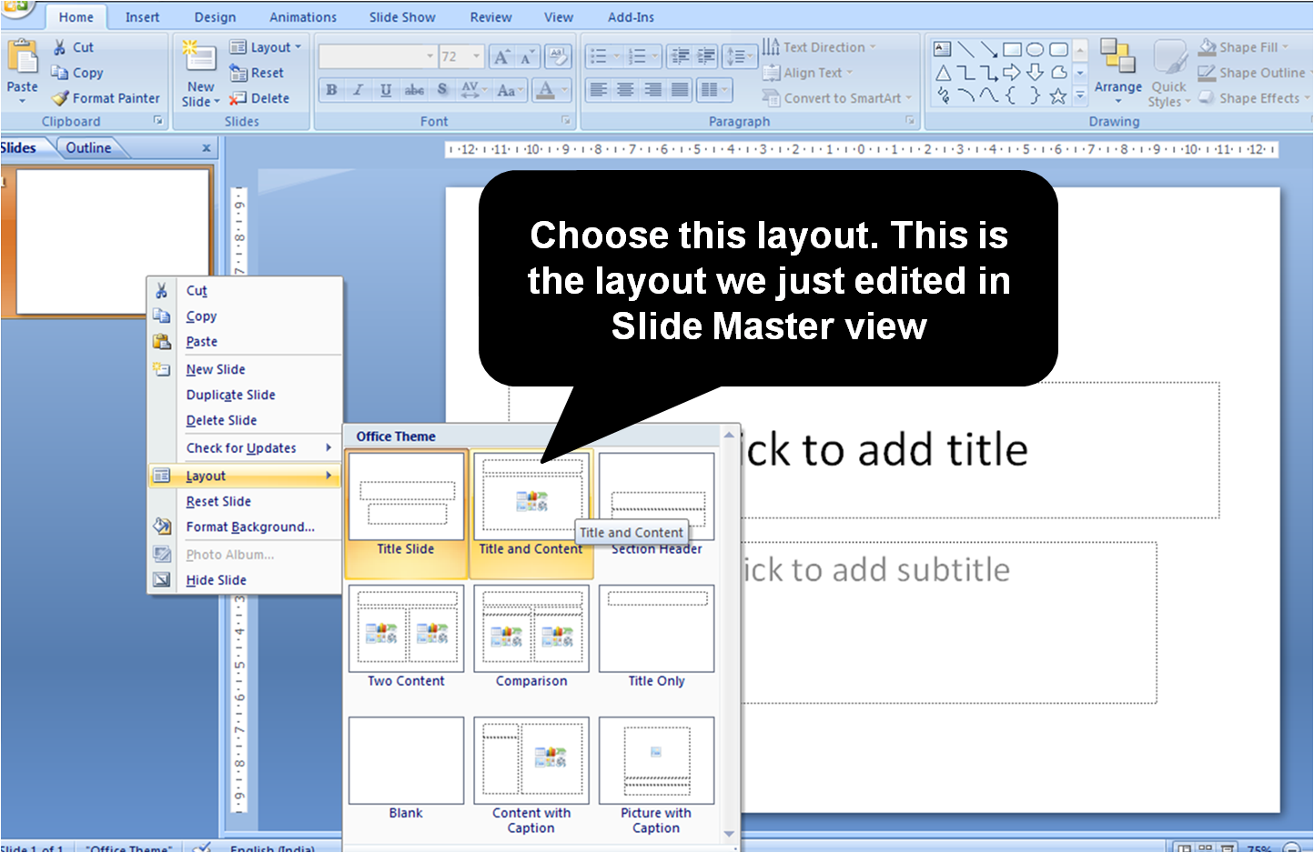Open the Arrange tool in Drawing group

pyautogui.click(x=1117, y=72)
